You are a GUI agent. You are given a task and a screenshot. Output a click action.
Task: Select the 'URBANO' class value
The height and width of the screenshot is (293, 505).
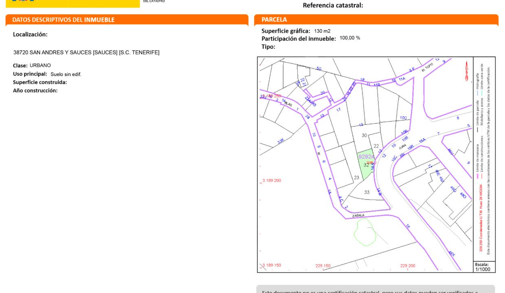click(40, 66)
